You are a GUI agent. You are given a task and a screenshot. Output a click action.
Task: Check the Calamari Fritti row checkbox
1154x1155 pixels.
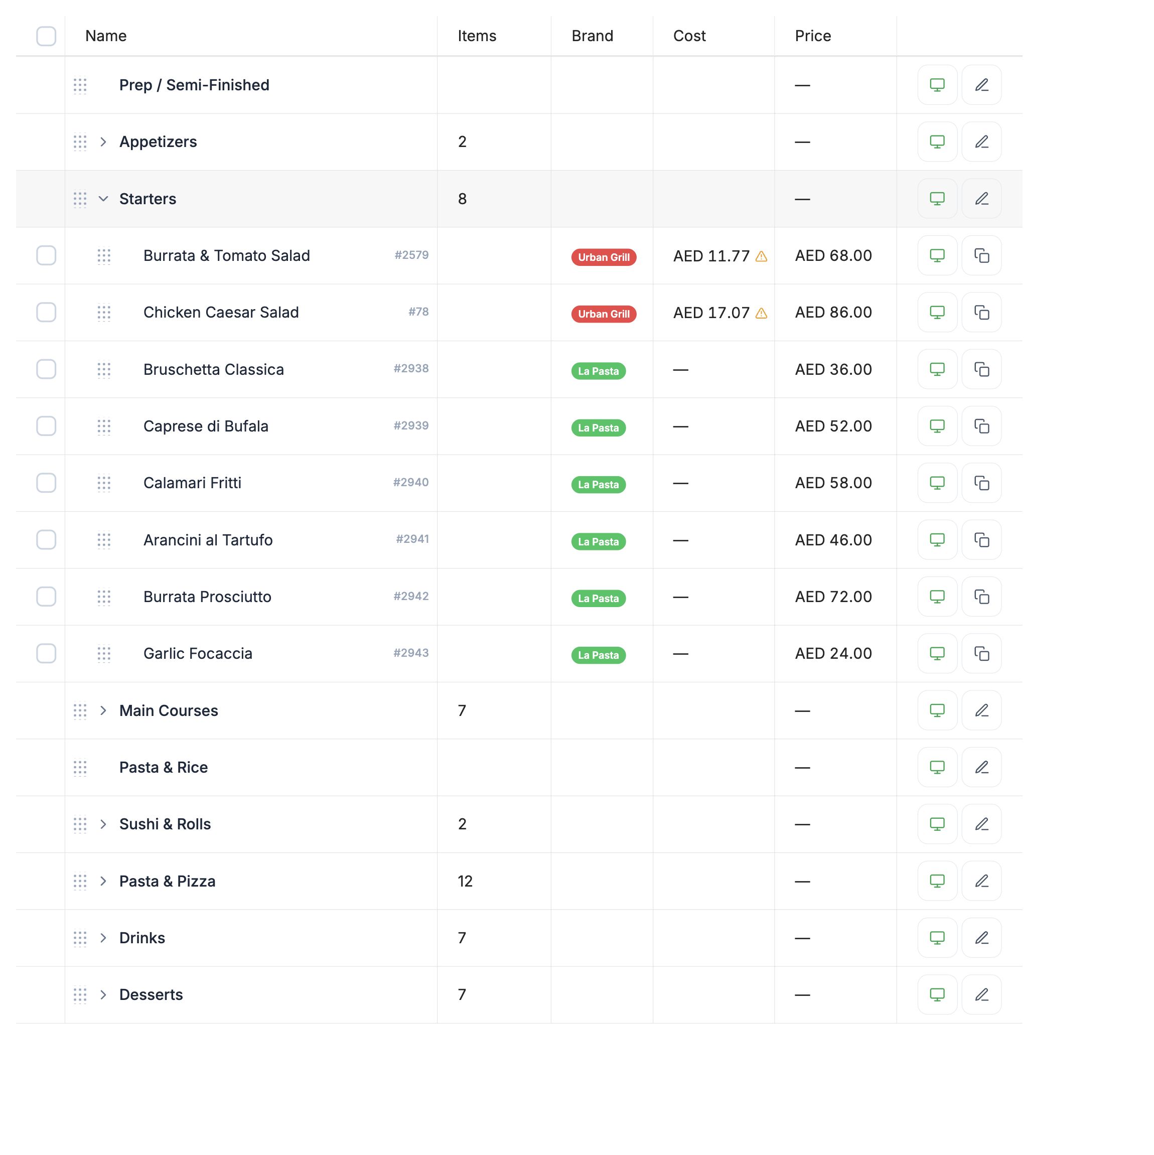(x=46, y=483)
